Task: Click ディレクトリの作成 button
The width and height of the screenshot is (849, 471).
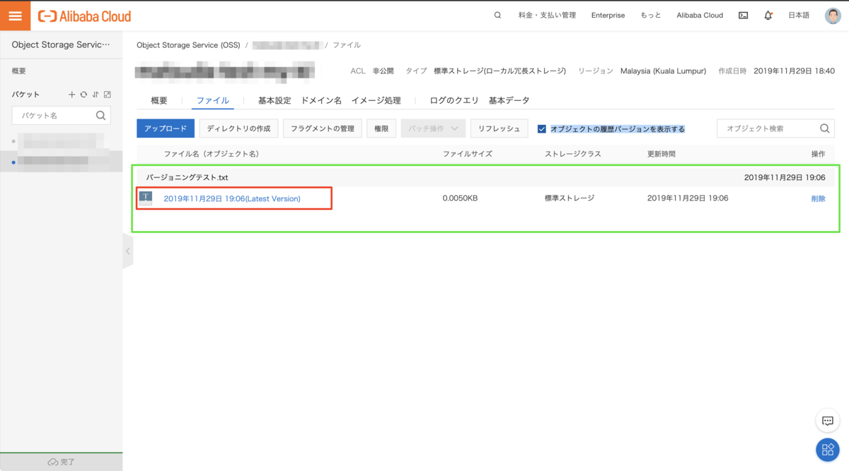Action: [x=238, y=129]
